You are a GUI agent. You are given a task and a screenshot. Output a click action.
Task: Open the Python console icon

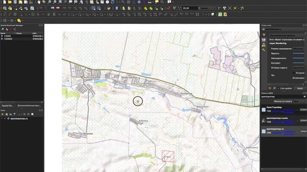point(108,8)
